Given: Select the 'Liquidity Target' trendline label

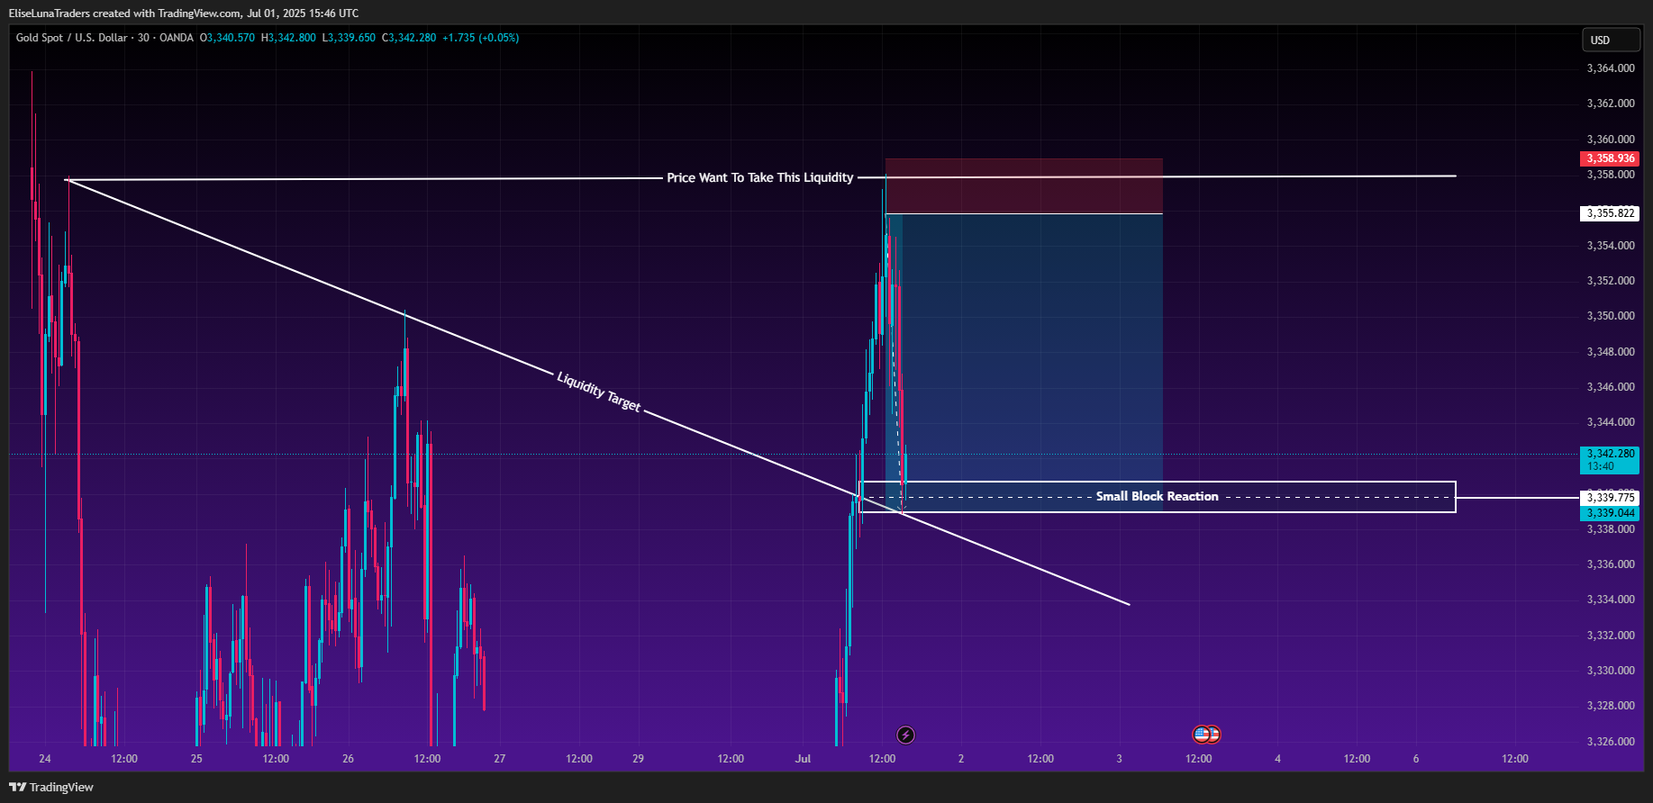Looking at the screenshot, I should pos(599,392).
